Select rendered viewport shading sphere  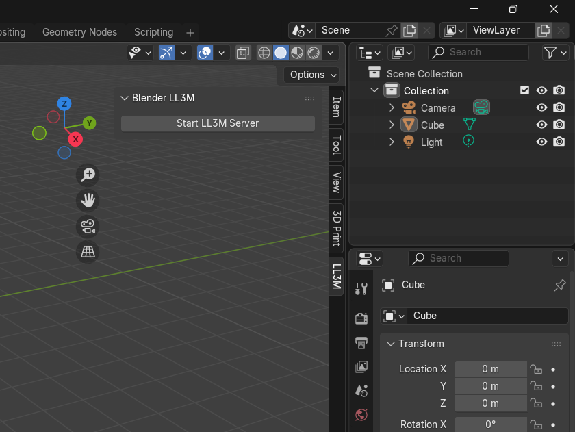coord(314,53)
